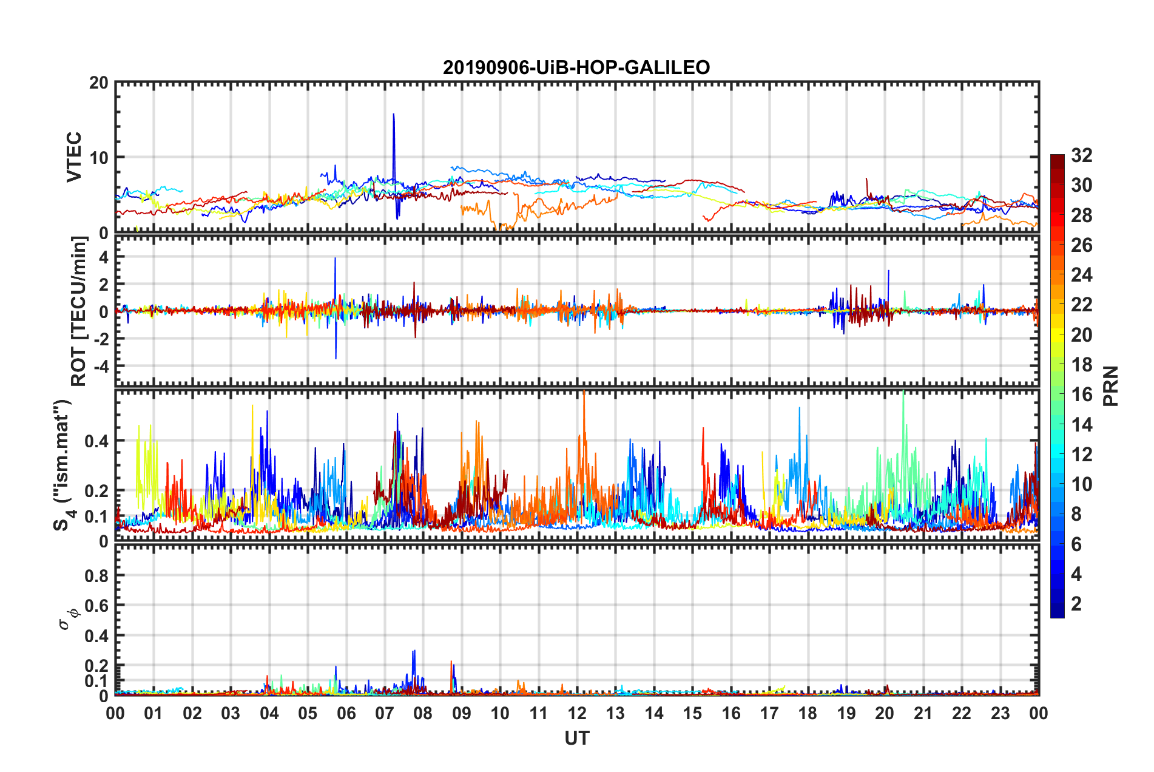Click the 20 tick on the VTEC axis
Image resolution: width=1154 pixels, height=772 pixels.
point(98,83)
